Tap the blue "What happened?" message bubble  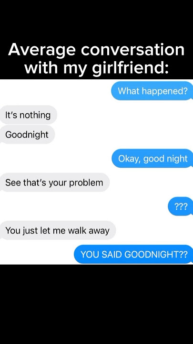[x=152, y=91]
